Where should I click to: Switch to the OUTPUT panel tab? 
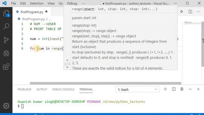[42, 89]
